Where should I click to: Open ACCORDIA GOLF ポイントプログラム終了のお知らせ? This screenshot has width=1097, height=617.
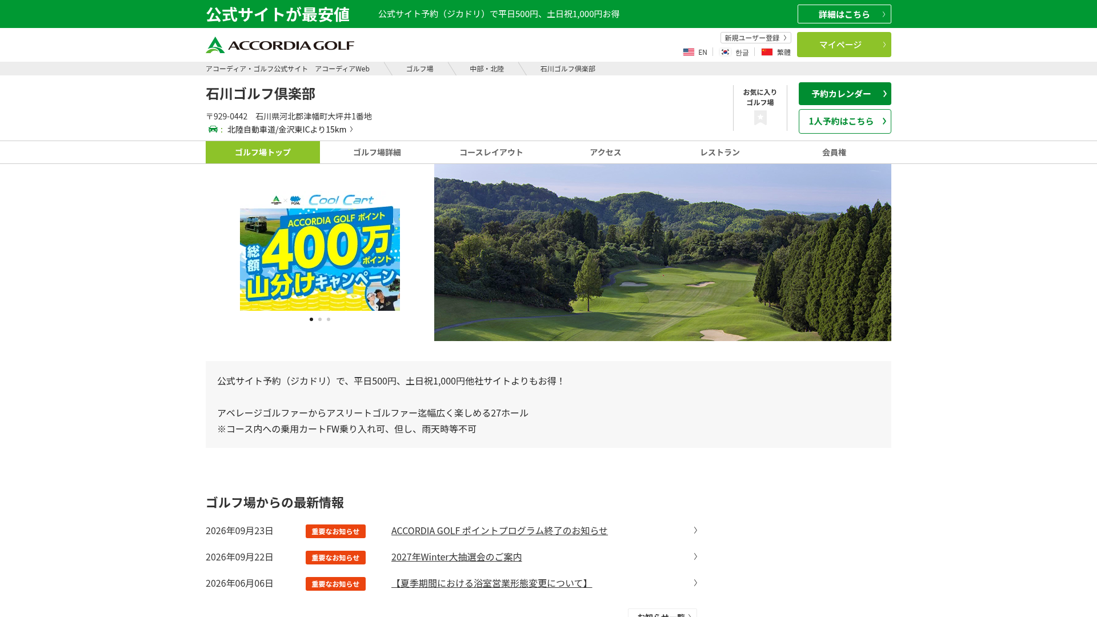(x=499, y=531)
